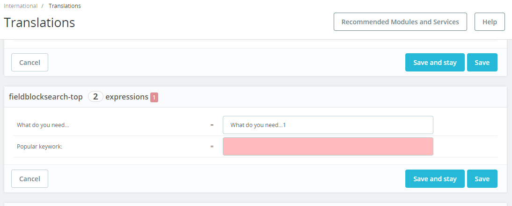Click the Translations page title heading
This screenshot has height=206, width=512.
pyautogui.click(x=39, y=22)
